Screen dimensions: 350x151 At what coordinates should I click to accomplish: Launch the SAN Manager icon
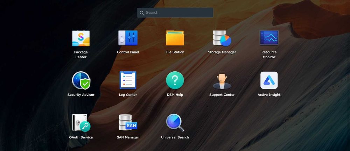pyautogui.click(x=128, y=122)
